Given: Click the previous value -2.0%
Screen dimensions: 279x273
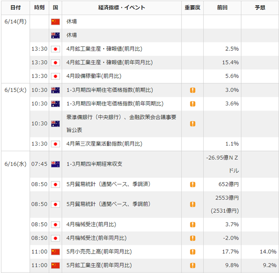Looking at the screenshot, I should [231, 238].
